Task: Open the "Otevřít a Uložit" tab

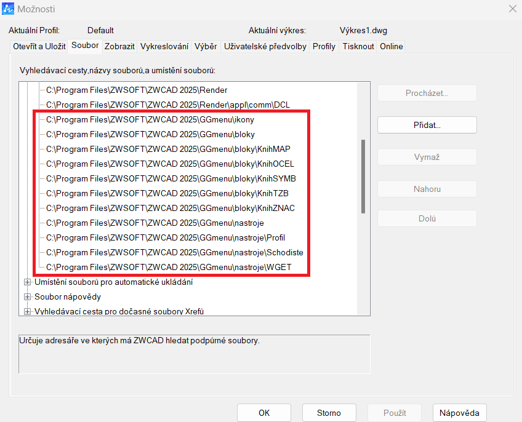Action: 39,46
